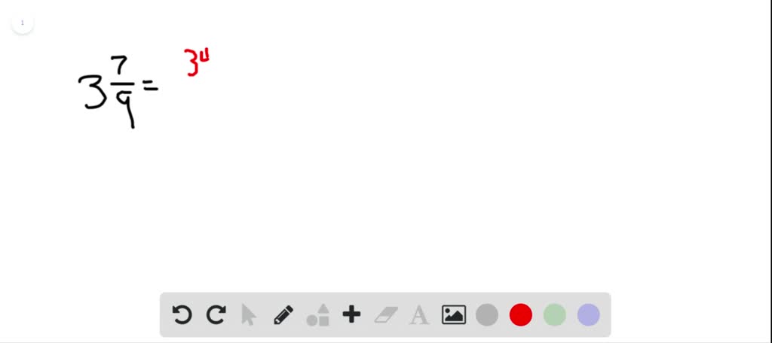Click the red handwritten 3
The height and width of the screenshot is (343, 772).
click(191, 62)
